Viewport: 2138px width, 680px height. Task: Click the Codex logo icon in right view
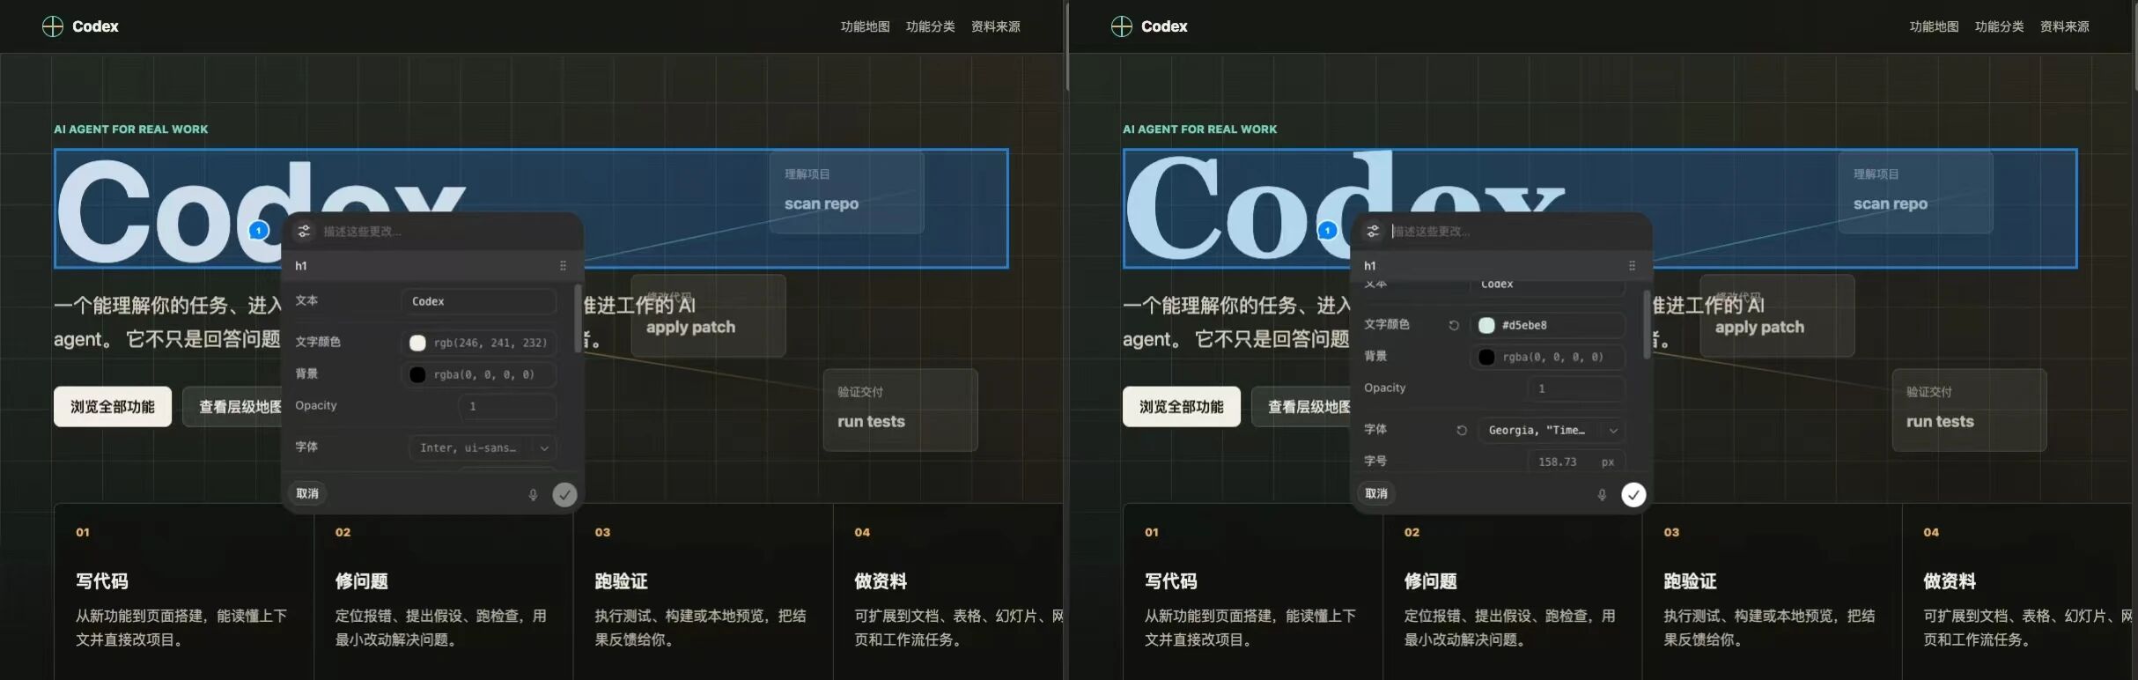1122,26
